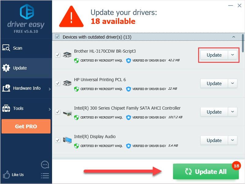Uncheck the Brother HL-3170CDW driver checkbox
Screen dimensions: 245x184
click(58, 55)
